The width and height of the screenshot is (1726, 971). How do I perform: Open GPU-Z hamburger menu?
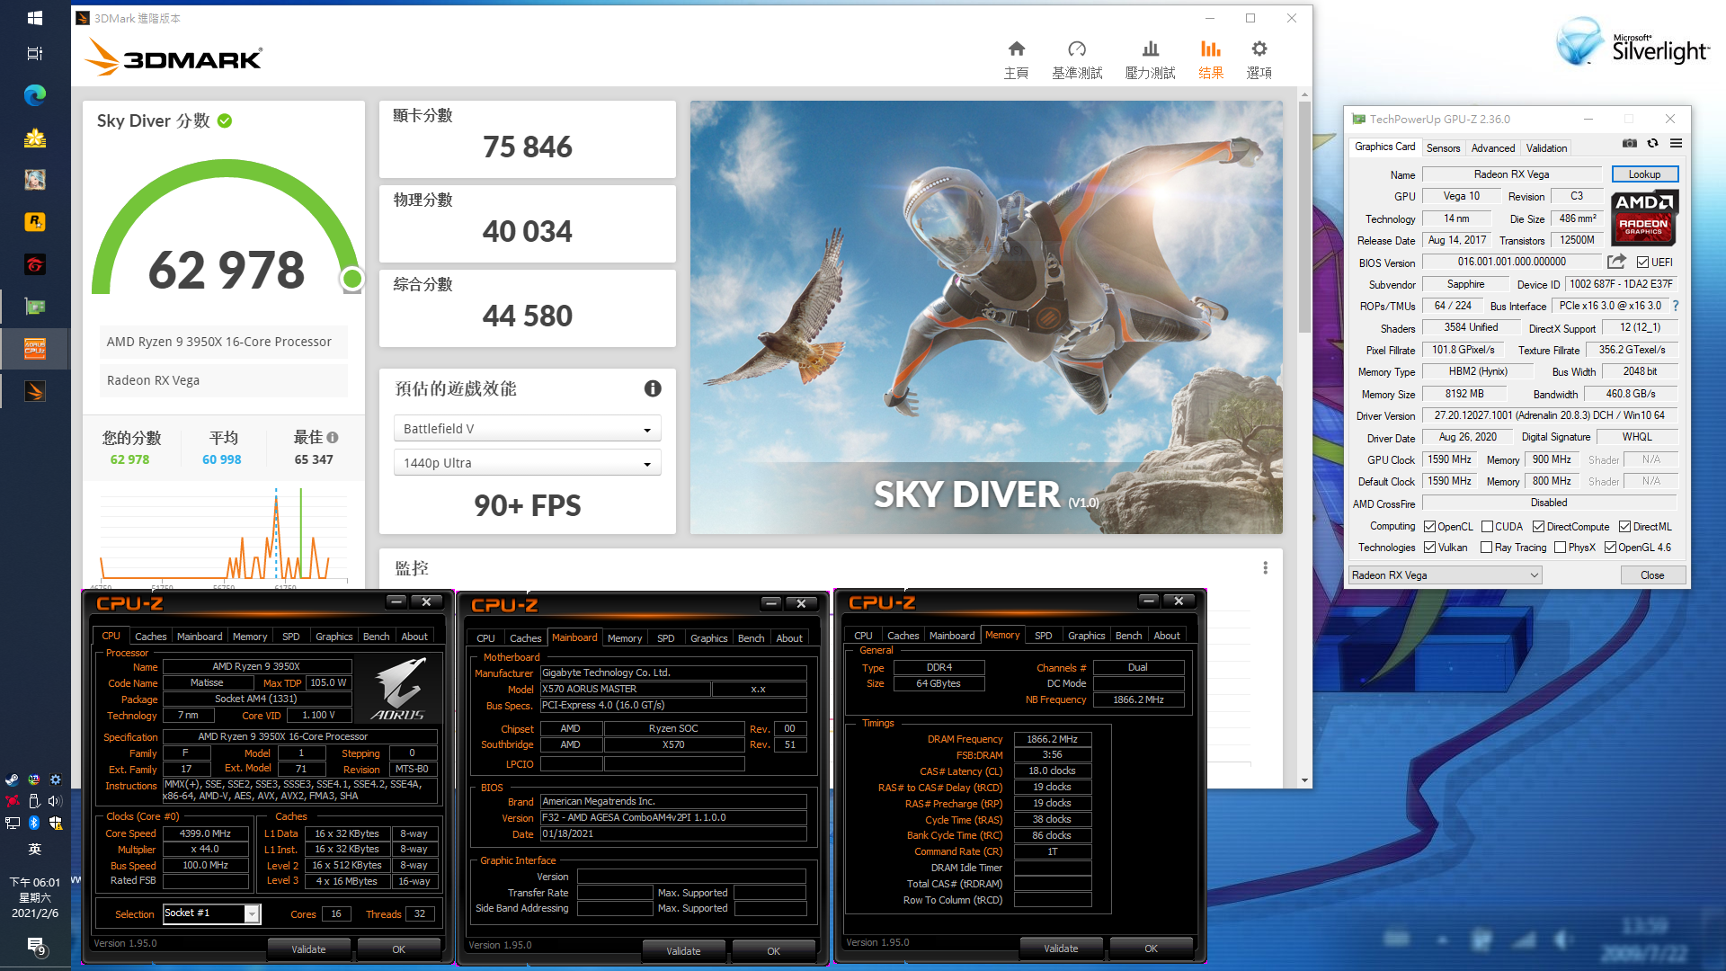[x=1676, y=143]
